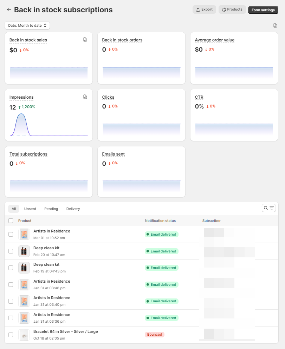Click the Emails sent card title
Image resolution: width=285 pixels, height=349 pixels.
[113, 154]
